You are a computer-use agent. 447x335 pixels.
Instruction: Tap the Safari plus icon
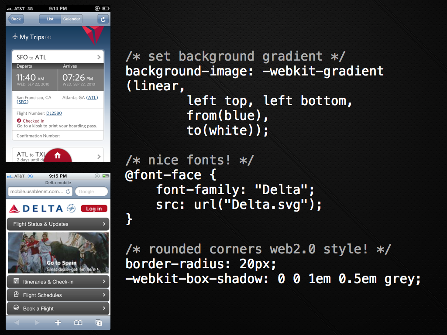[58, 323]
